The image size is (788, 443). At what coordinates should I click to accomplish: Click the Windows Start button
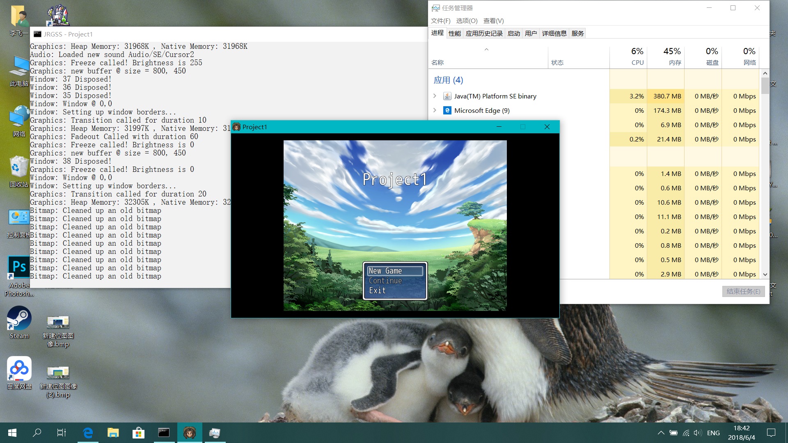pos(12,433)
